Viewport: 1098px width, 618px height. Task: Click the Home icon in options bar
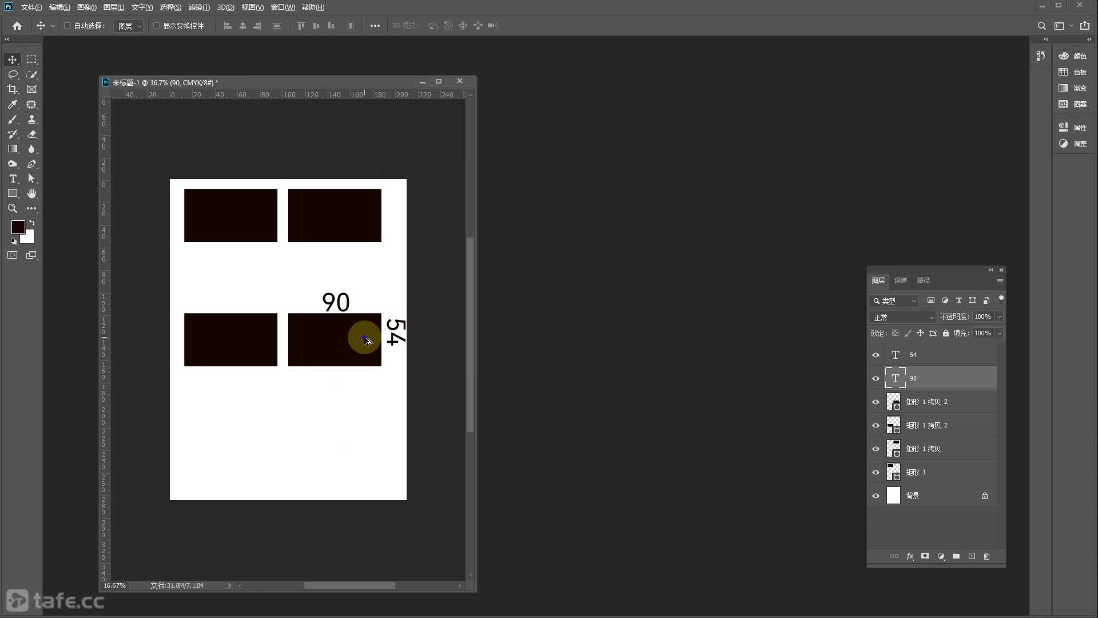click(17, 26)
